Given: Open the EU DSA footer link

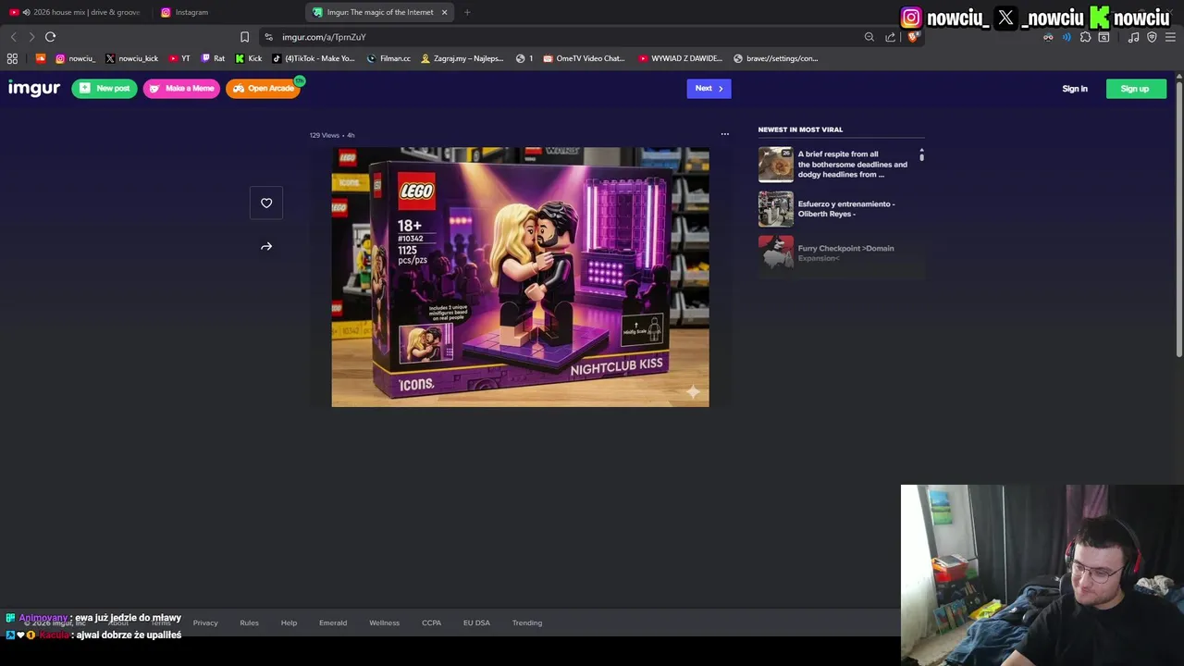Looking at the screenshot, I should (476, 623).
